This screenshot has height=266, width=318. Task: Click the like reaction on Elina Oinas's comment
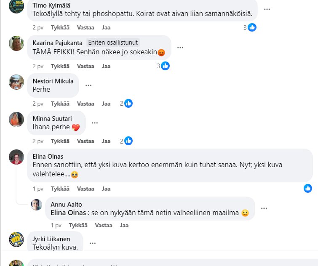pyautogui.click(x=308, y=188)
